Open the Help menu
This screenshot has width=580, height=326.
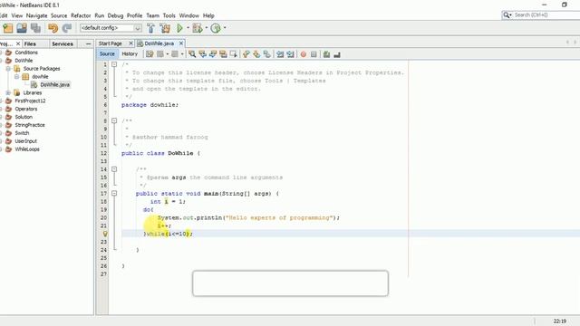coord(208,15)
